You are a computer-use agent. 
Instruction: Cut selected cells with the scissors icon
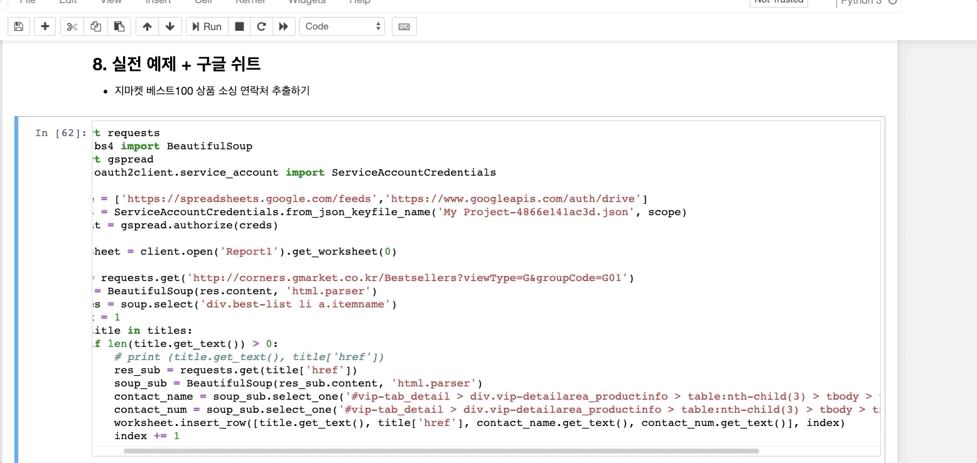click(72, 26)
